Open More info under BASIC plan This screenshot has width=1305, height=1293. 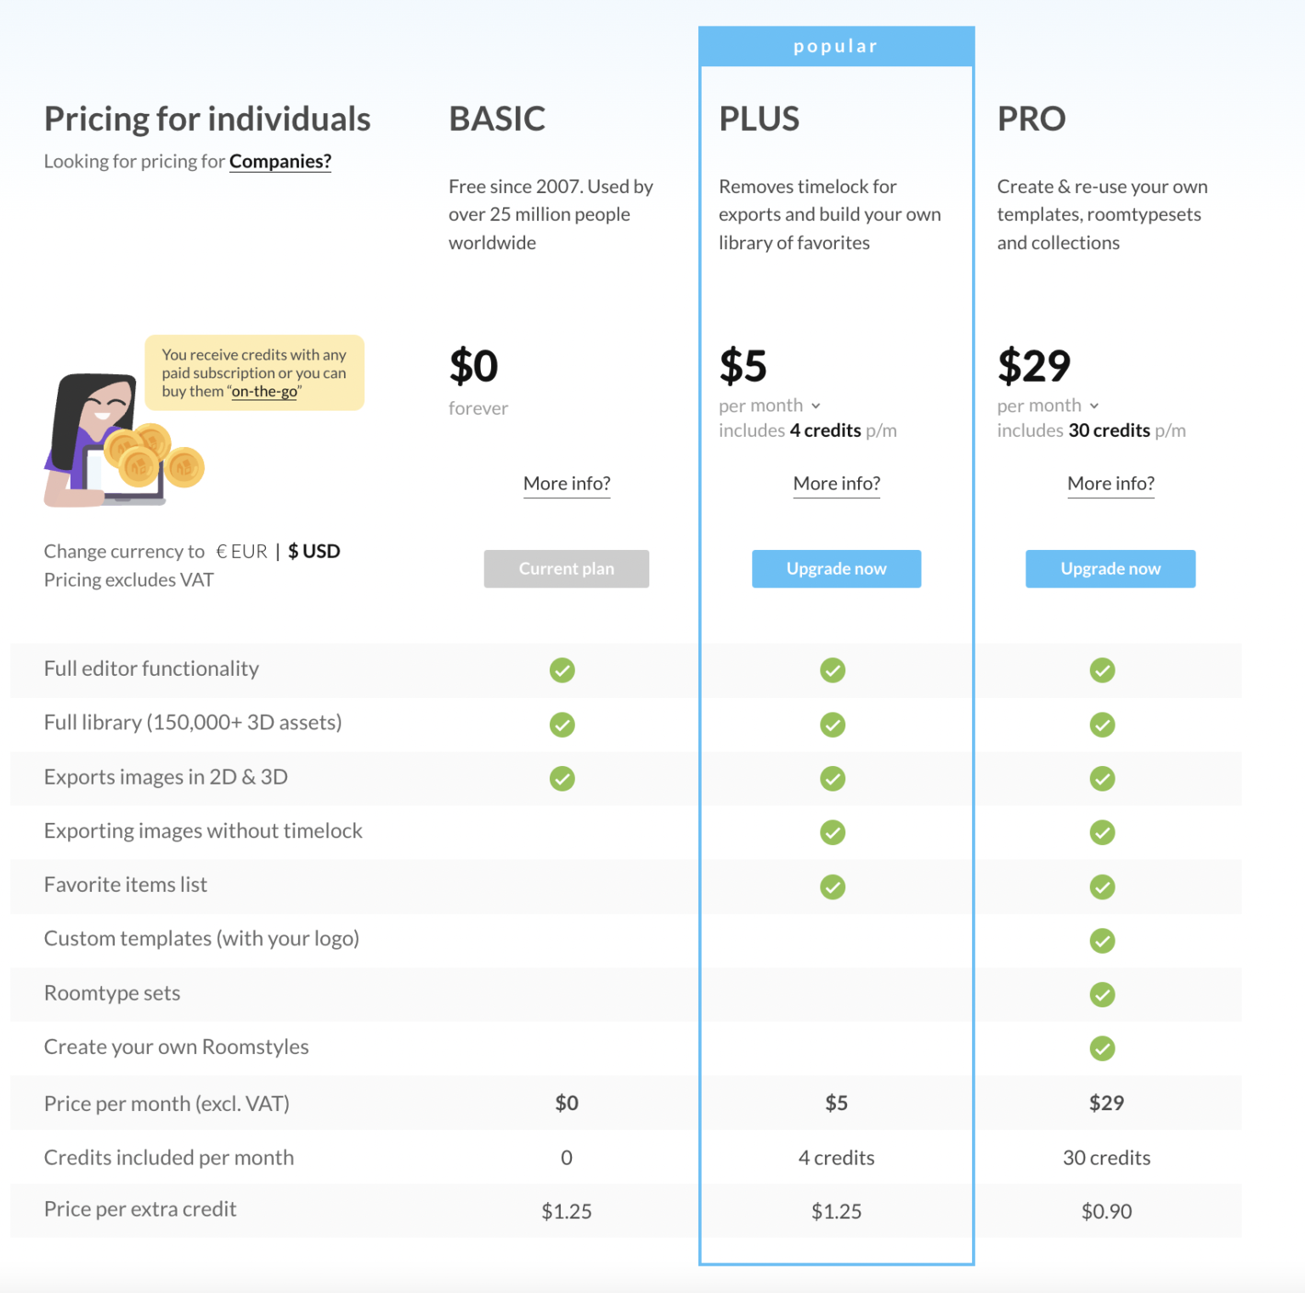point(567,484)
